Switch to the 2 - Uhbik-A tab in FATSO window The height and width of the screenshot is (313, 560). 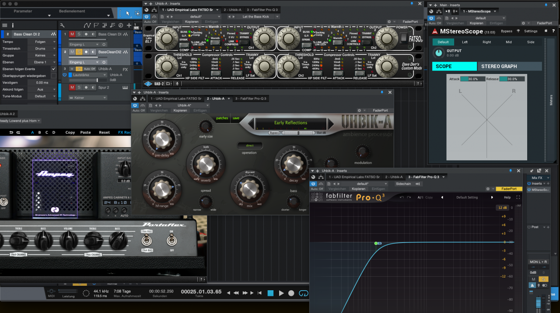coord(232,10)
